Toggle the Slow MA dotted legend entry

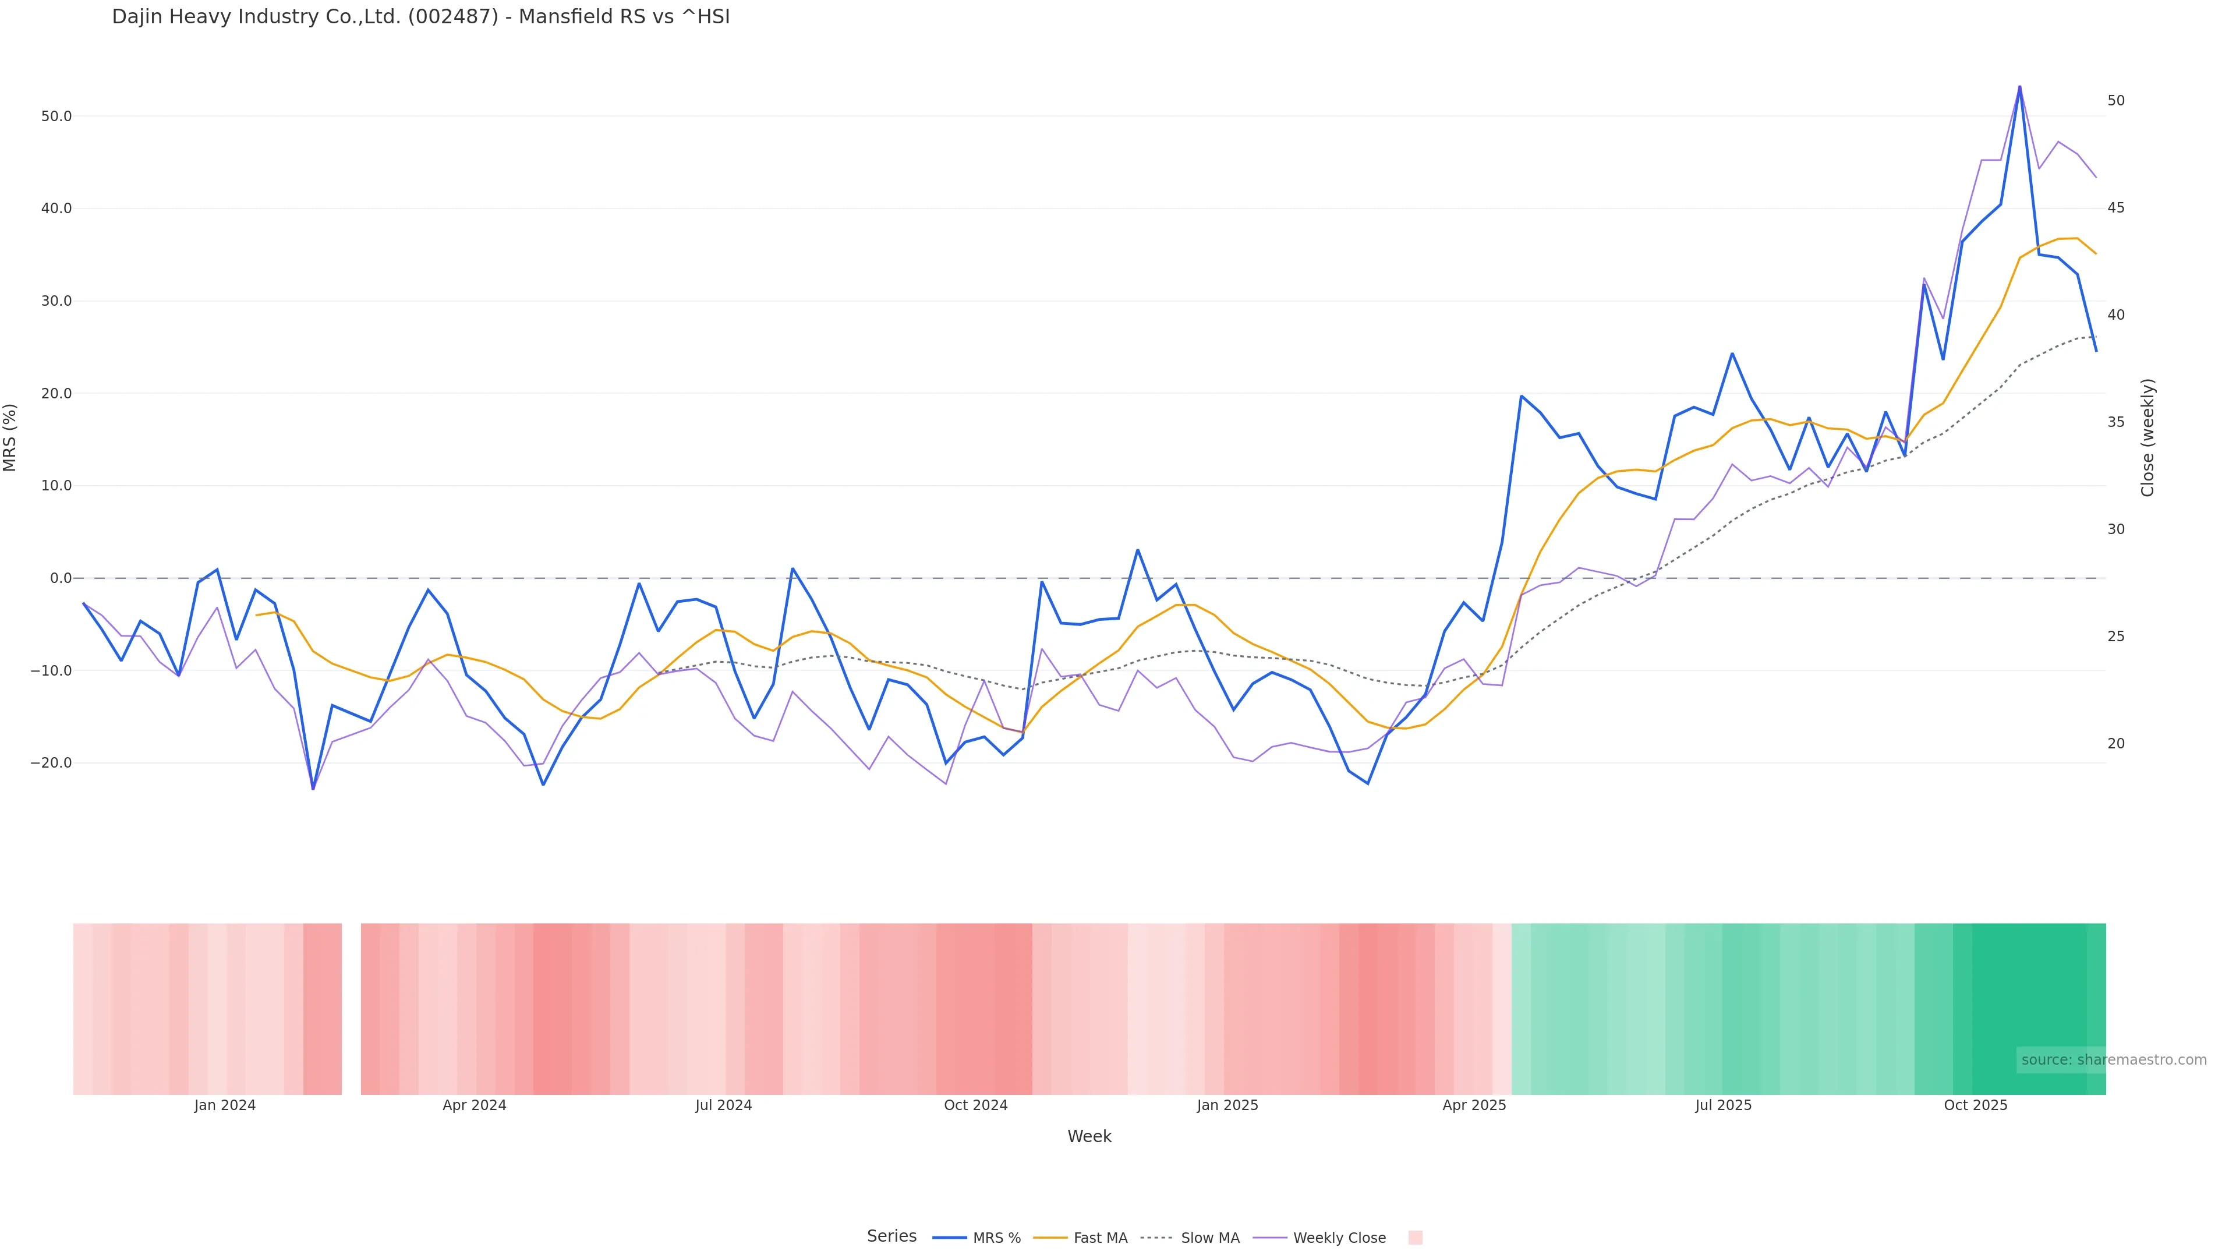click(1190, 1238)
